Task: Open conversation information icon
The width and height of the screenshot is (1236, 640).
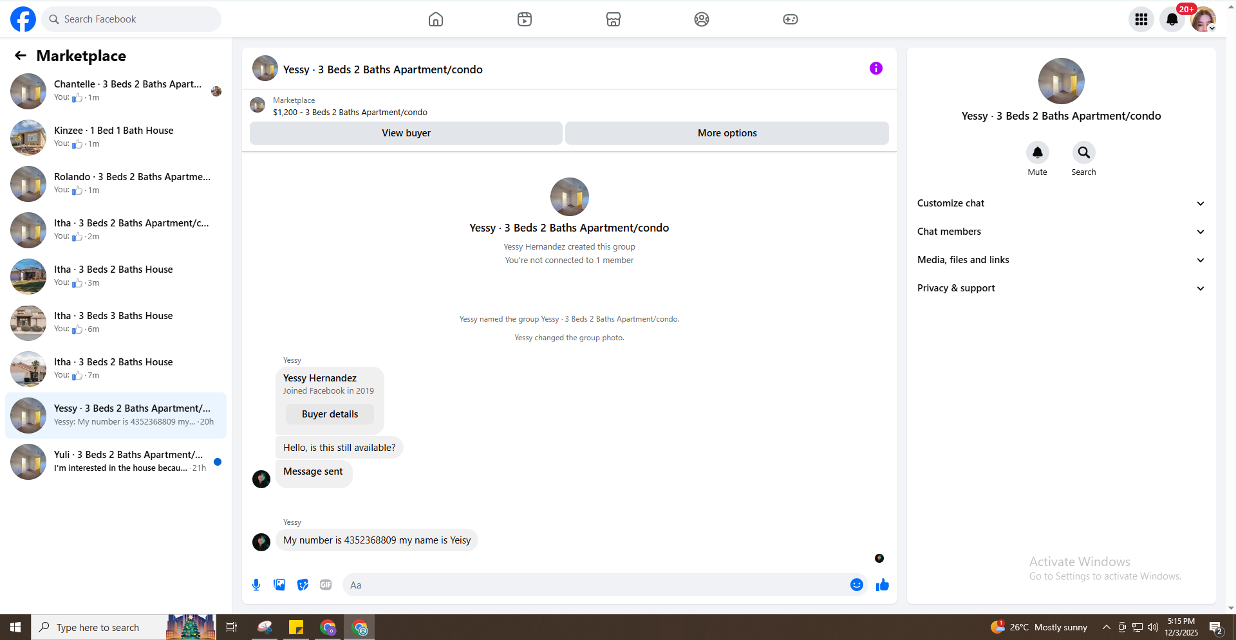Action: pos(876,68)
